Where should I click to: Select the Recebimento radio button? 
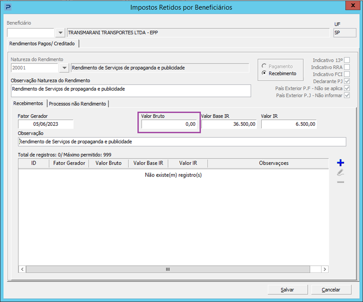click(264, 73)
